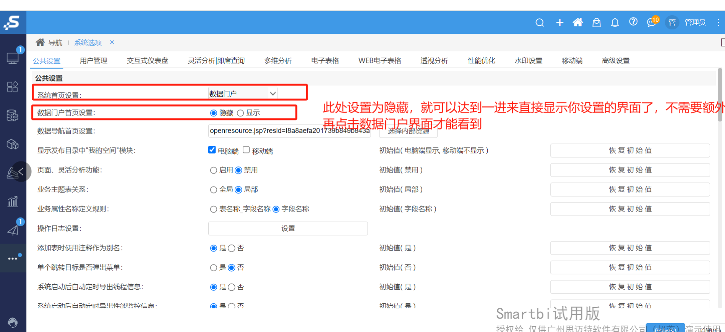Open messages chat icon with badge 10
Image resolution: width=725 pixels, height=332 pixels.
tap(652, 22)
